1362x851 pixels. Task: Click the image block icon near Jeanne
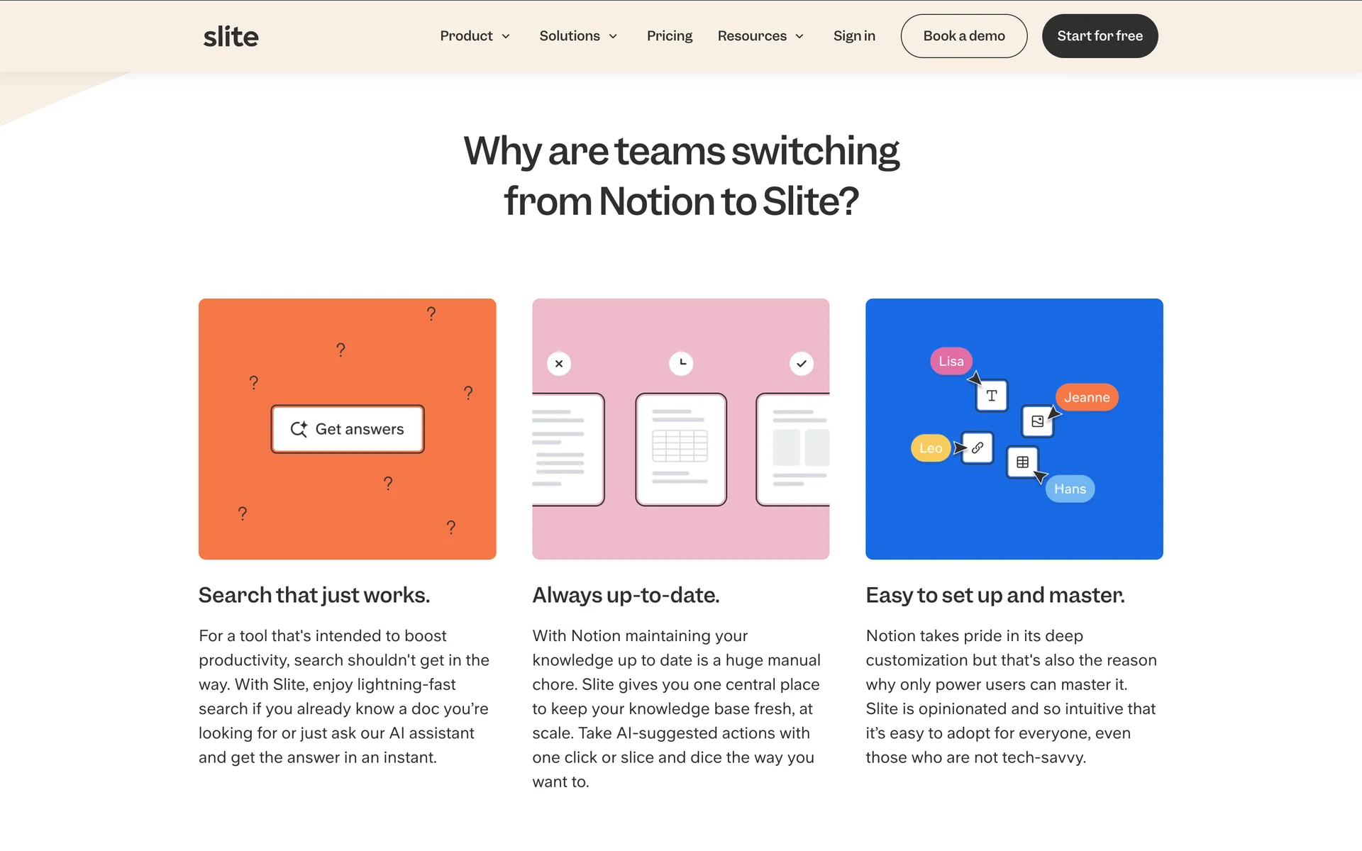click(x=1037, y=421)
